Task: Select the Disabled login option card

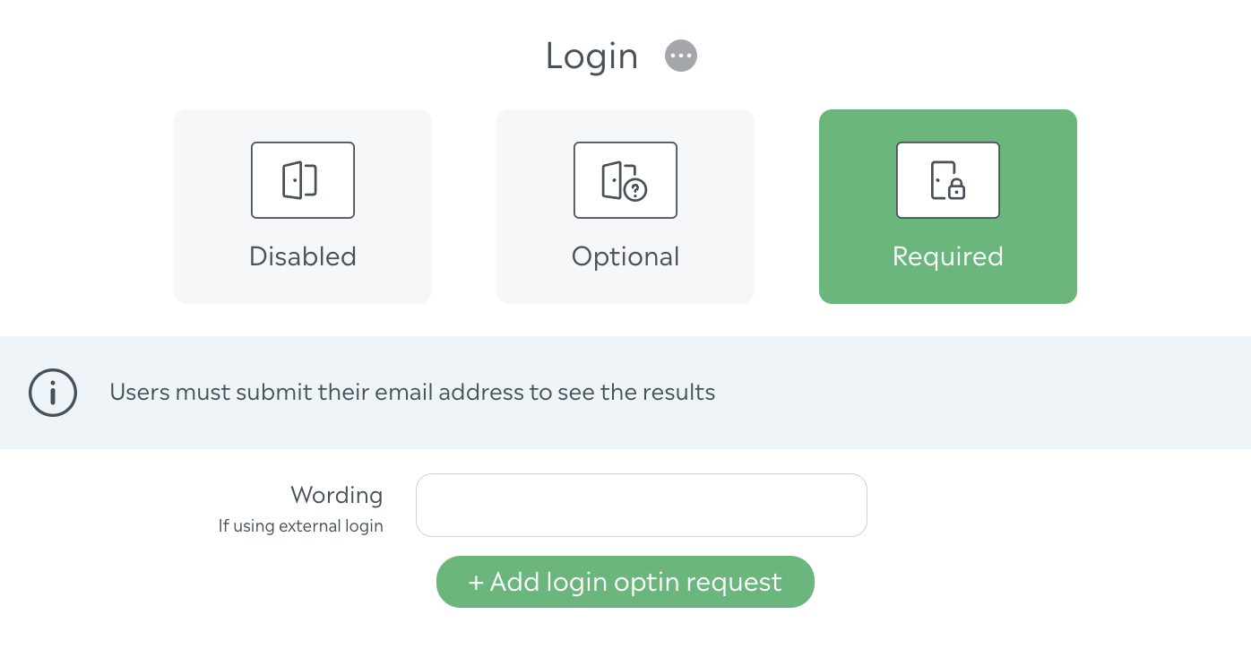Action: click(x=303, y=206)
